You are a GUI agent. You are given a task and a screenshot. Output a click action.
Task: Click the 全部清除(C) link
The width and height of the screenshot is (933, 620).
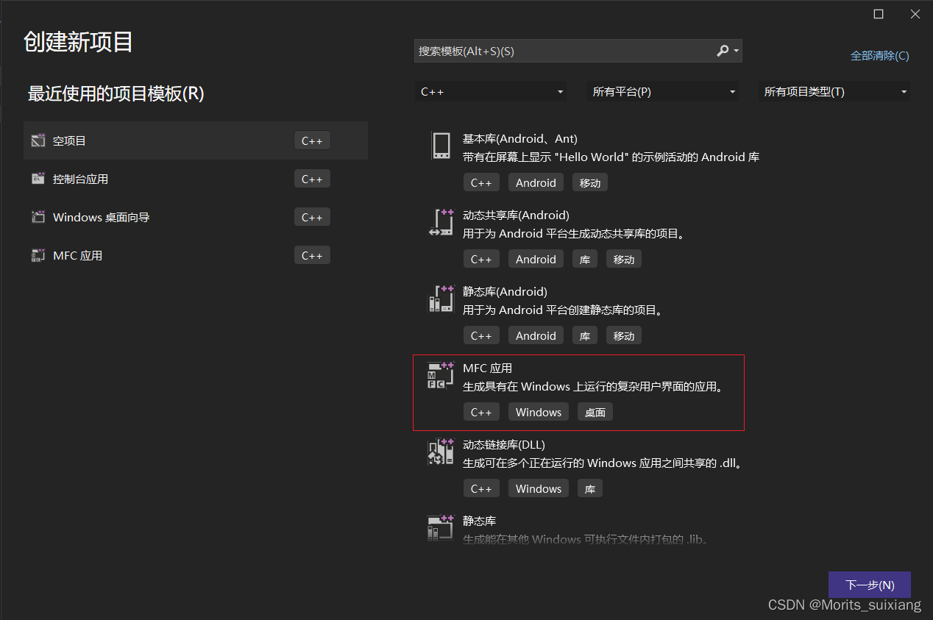[x=879, y=55]
